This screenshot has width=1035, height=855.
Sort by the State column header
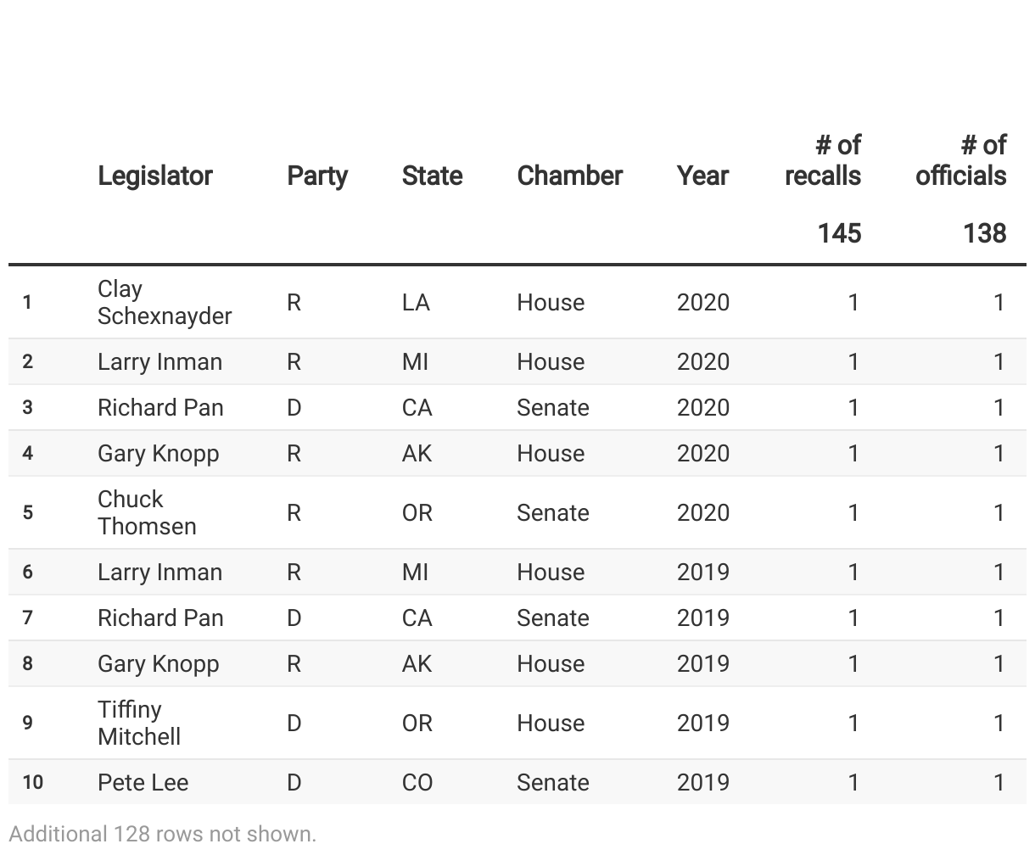pyautogui.click(x=433, y=176)
